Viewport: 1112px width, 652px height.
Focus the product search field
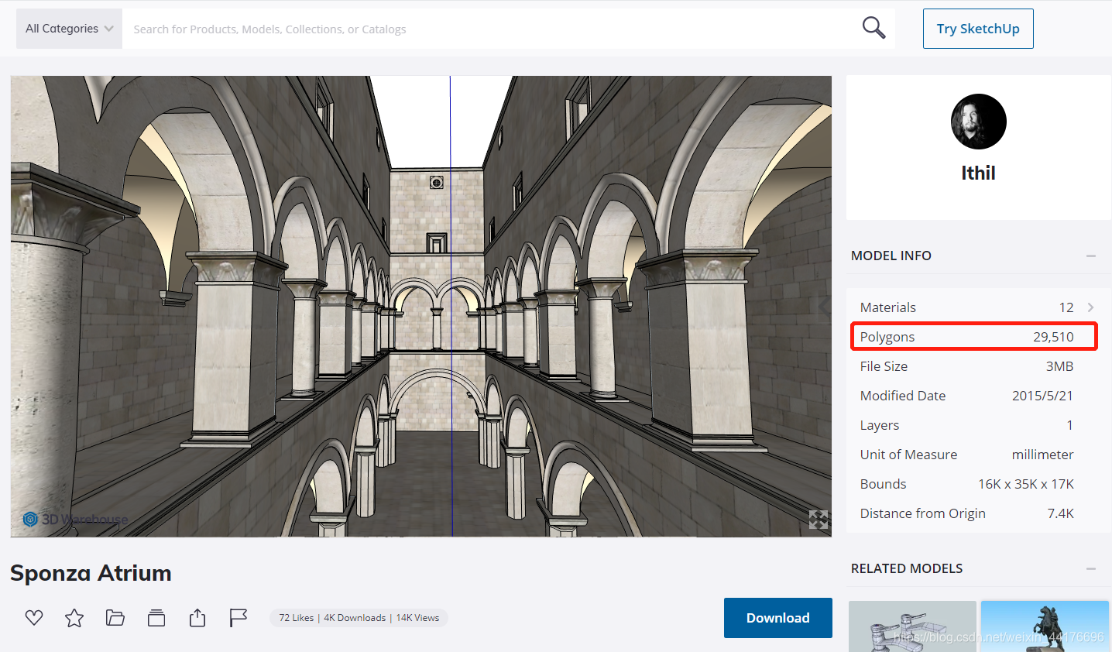[x=488, y=29]
